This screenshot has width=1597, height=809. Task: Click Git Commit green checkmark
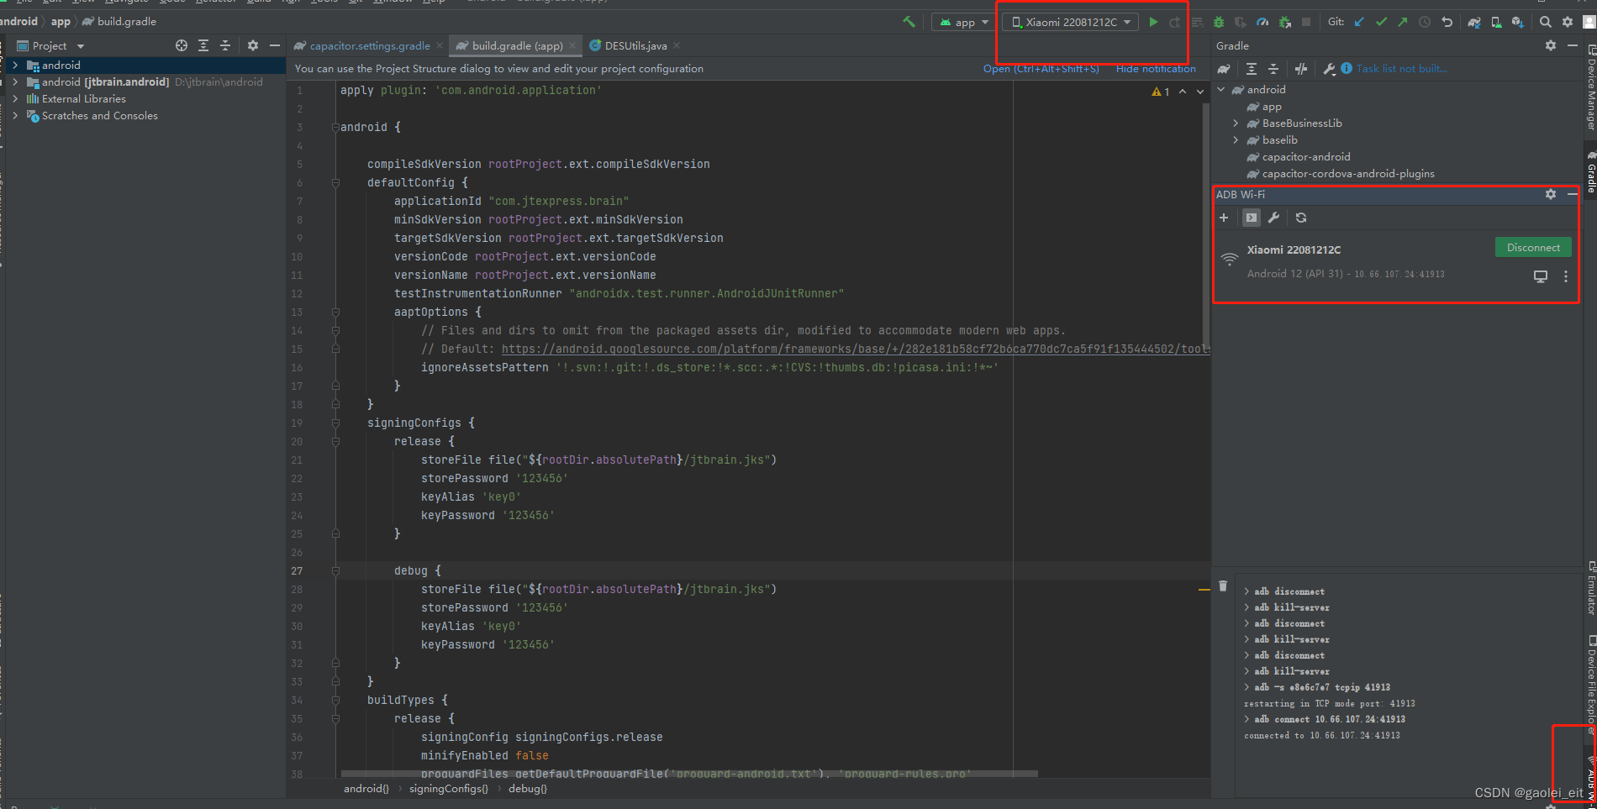click(x=1381, y=22)
